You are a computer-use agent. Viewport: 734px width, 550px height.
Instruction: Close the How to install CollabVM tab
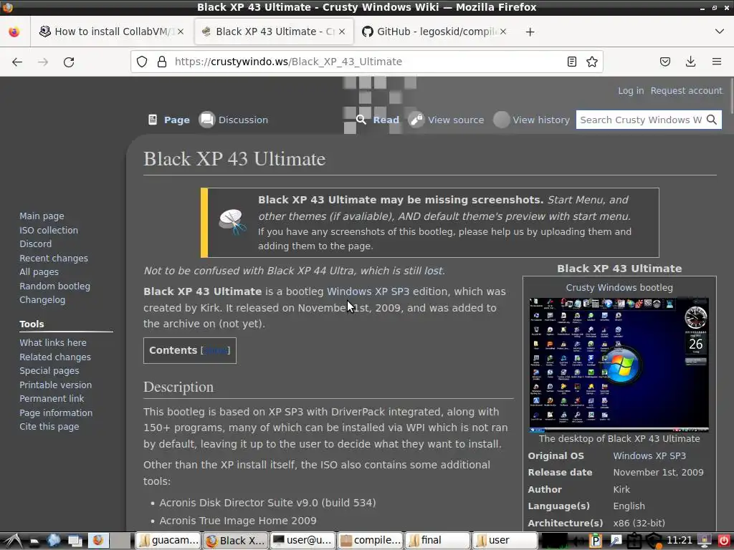181,32
